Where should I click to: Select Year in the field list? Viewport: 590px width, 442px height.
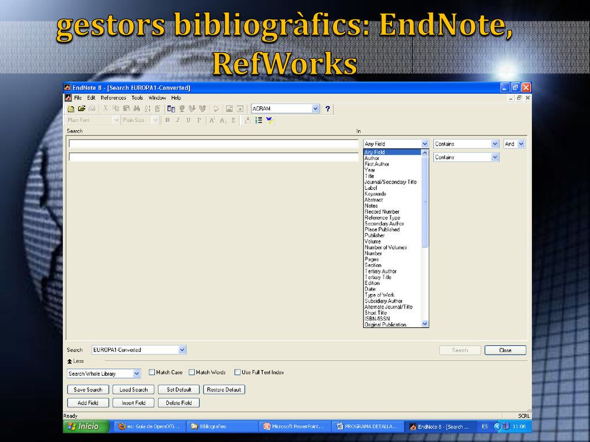[x=392, y=170]
